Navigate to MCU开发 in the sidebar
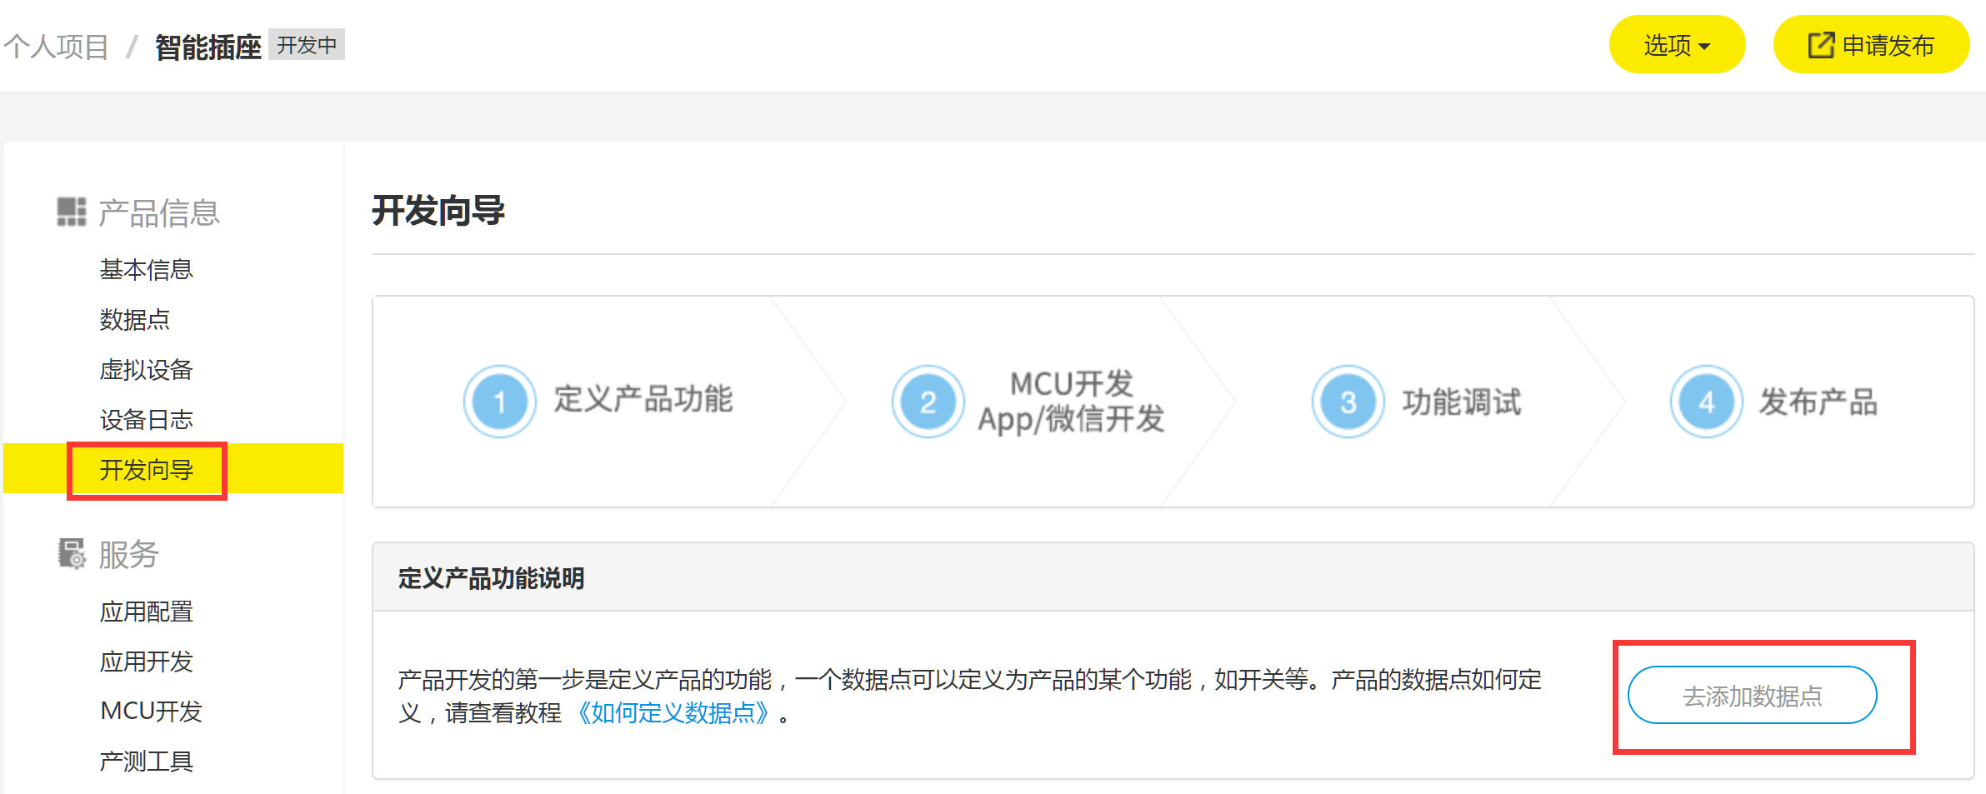Screen dimensions: 1986x794 coord(151,711)
